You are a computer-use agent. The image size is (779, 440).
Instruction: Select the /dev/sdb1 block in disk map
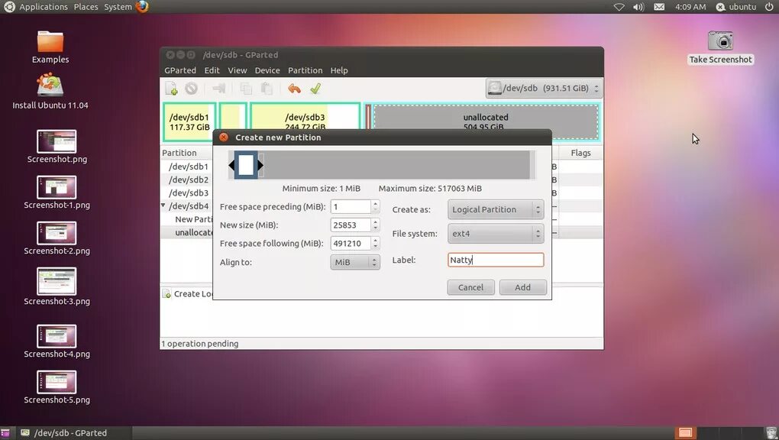tap(189, 121)
